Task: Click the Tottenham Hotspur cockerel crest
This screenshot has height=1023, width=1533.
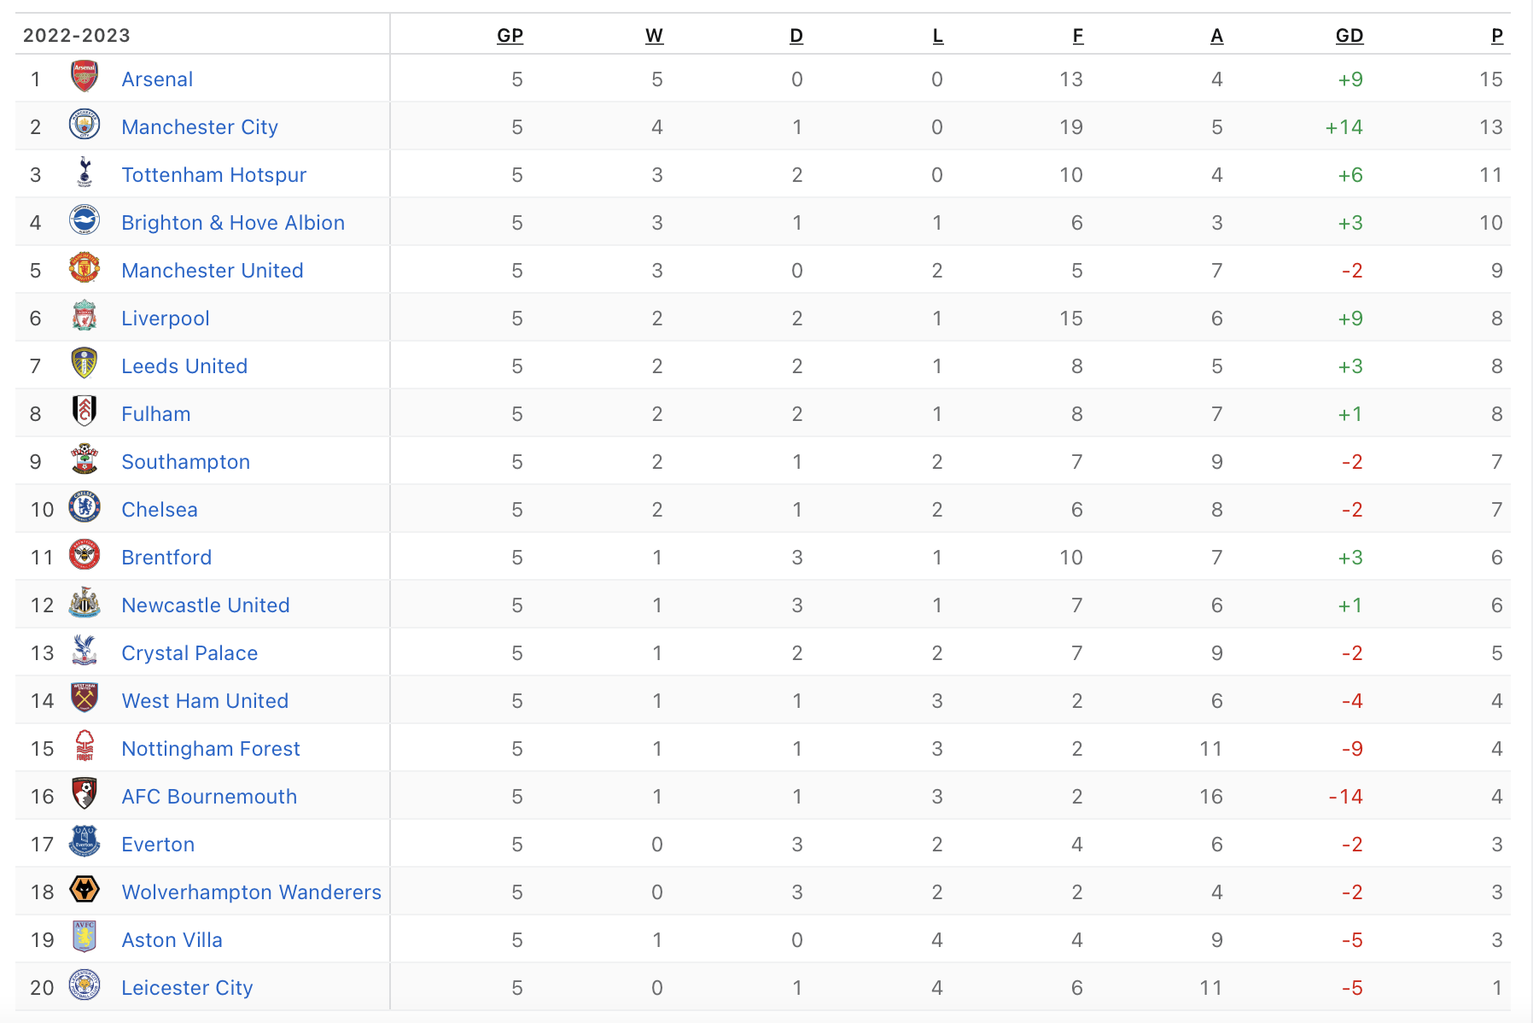Action: click(x=85, y=173)
